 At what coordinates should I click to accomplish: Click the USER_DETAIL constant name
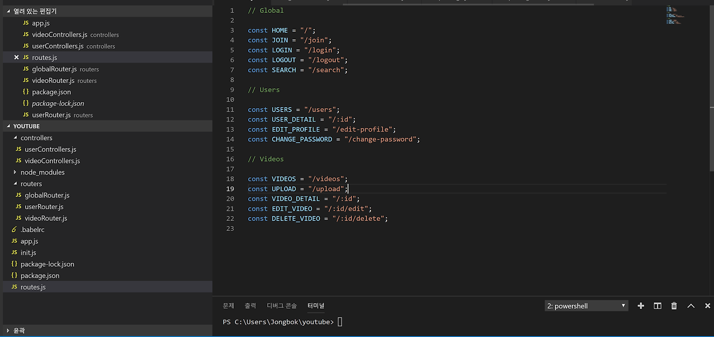(x=293, y=119)
